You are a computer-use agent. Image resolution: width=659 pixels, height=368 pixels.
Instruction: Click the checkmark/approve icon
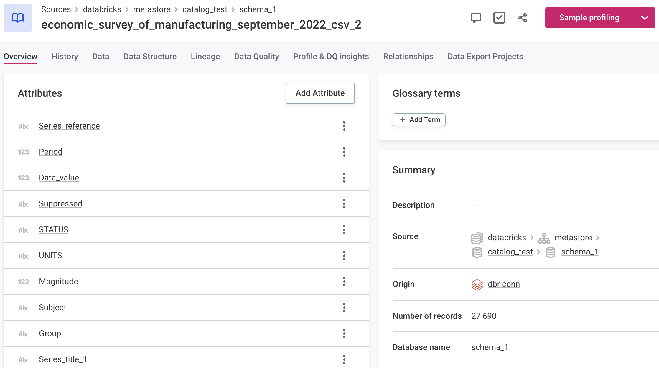pos(499,18)
